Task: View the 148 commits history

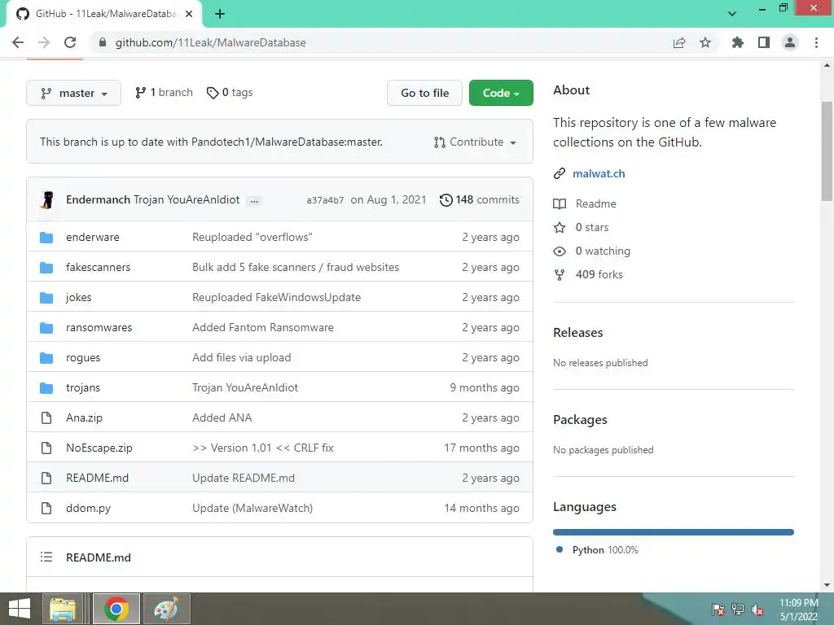Action: (480, 200)
